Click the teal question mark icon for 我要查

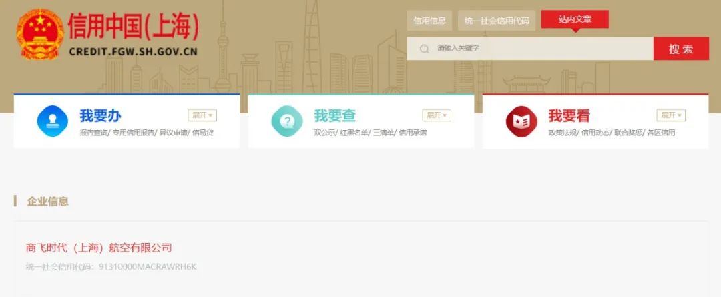tap(287, 121)
